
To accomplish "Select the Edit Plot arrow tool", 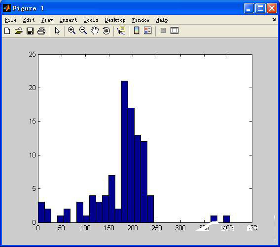I will pyautogui.click(x=57, y=31).
